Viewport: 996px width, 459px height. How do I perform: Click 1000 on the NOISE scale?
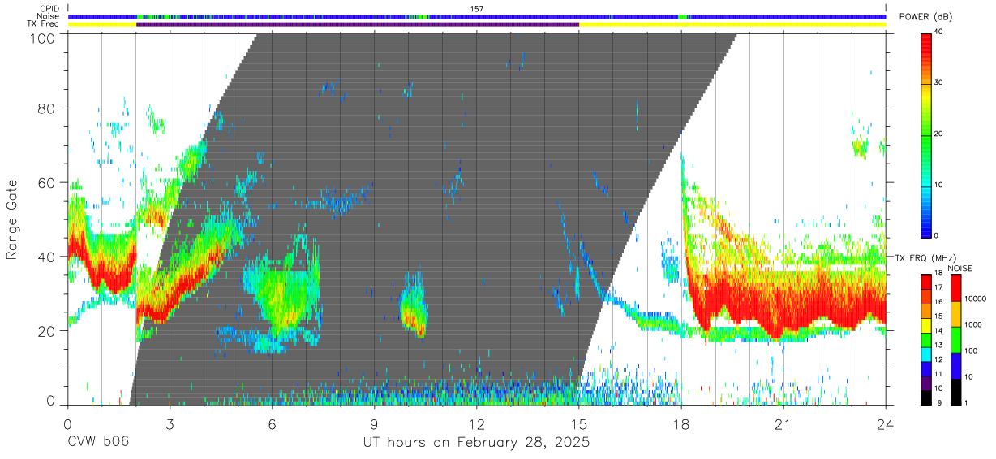coord(973,325)
